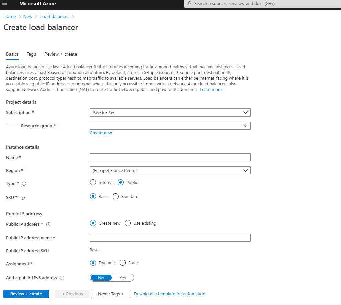This screenshot has width=341, height=305.
Task: Switch to the Basics tab
Action: (12, 54)
